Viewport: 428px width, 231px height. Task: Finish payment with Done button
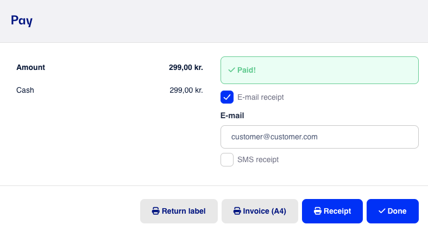[393, 211]
